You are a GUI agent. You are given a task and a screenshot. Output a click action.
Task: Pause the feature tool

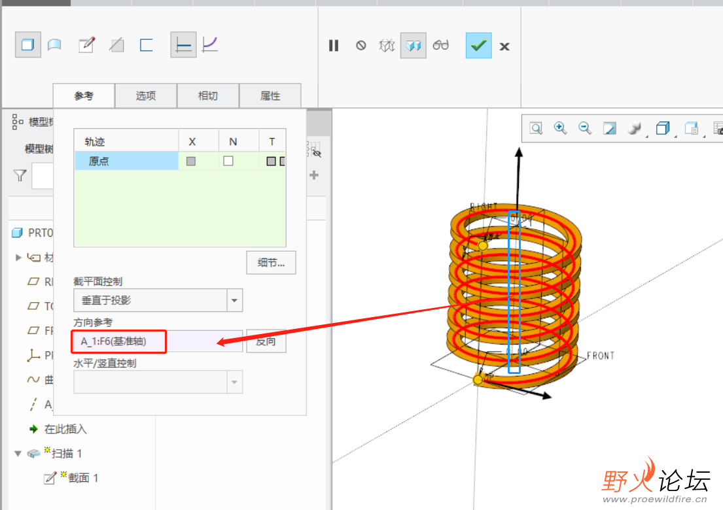tap(334, 45)
